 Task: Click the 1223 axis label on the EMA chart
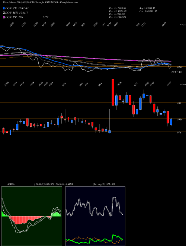(180, 67)
